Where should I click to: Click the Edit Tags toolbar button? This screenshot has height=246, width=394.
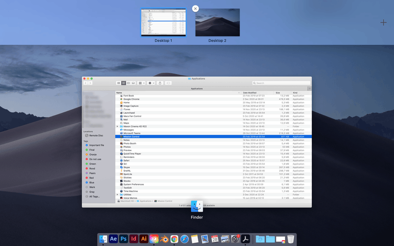(168, 83)
